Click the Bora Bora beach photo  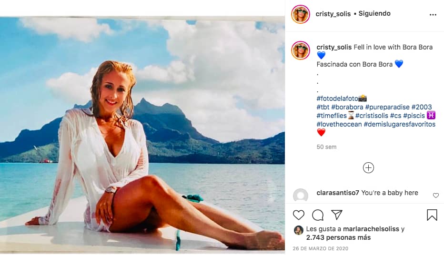coord(142,133)
